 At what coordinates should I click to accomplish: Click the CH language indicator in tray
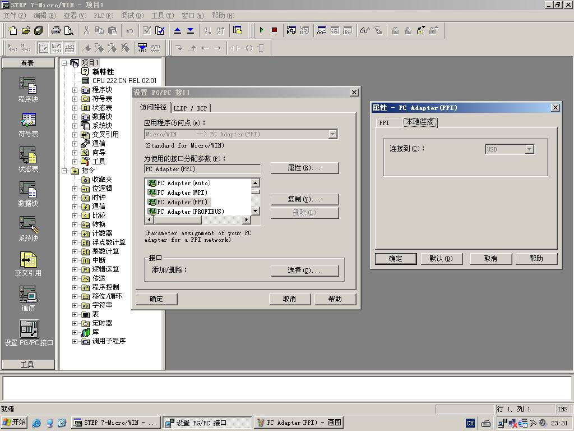(x=470, y=423)
